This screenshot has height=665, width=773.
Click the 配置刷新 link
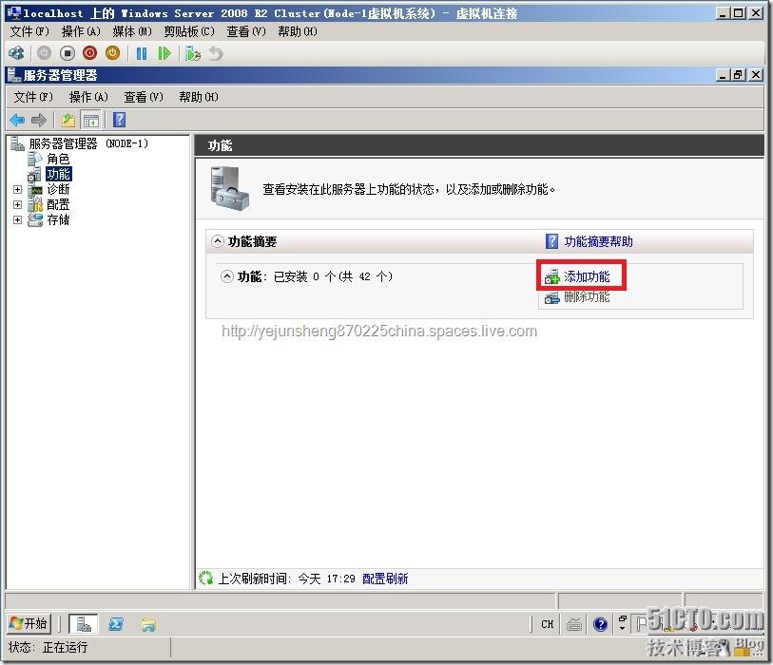pyautogui.click(x=385, y=579)
